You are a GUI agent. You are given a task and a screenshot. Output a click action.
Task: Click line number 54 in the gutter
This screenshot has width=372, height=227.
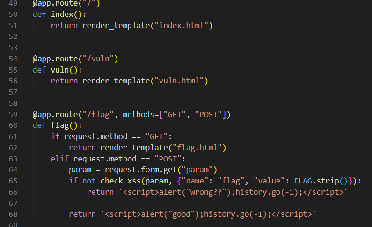[x=13, y=59]
